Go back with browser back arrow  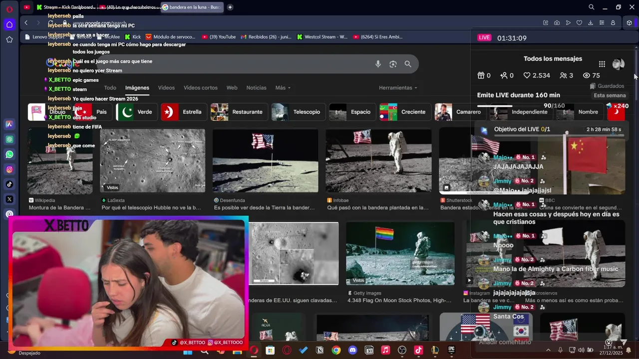[26, 23]
